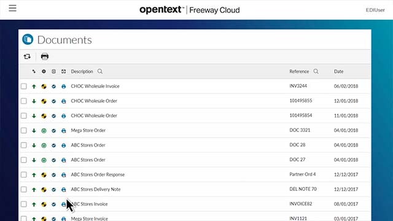Viewport: 393px width, 221px height.
Task: Click the verified badge icon for 101495854
Action: click(53, 116)
